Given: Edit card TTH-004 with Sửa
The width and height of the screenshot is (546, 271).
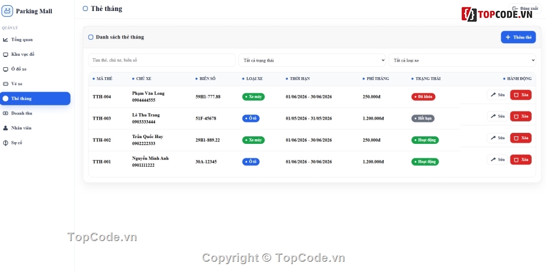Looking at the screenshot, I should click(497, 95).
